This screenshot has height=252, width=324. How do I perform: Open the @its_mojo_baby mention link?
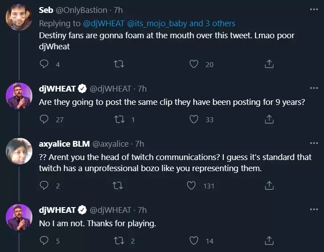pyautogui.click(x=157, y=24)
